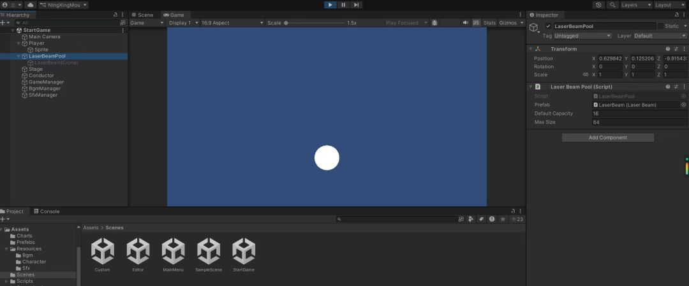Collapse the Transform component
This screenshot has width=689, height=286.
coord(531,49)
